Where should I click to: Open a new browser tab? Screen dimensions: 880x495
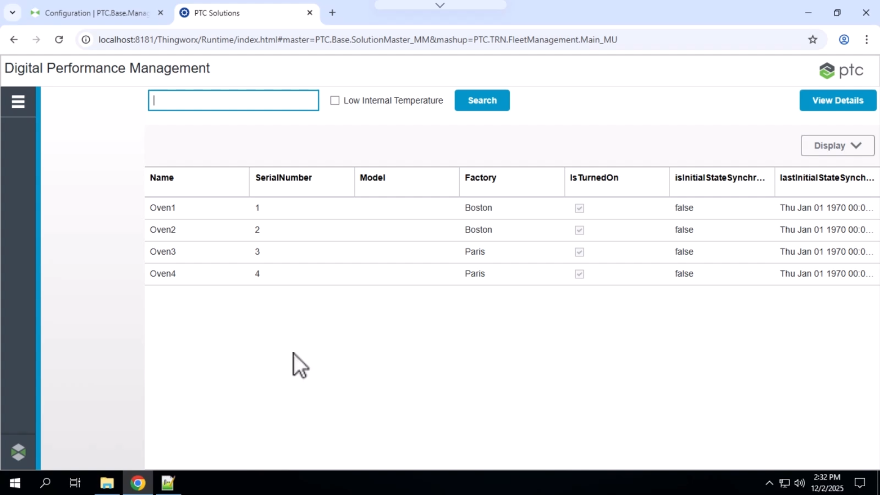click(332, 13)
